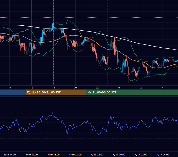
Task: Click the 4 hour axis label
Action: [x=163, y=88]
